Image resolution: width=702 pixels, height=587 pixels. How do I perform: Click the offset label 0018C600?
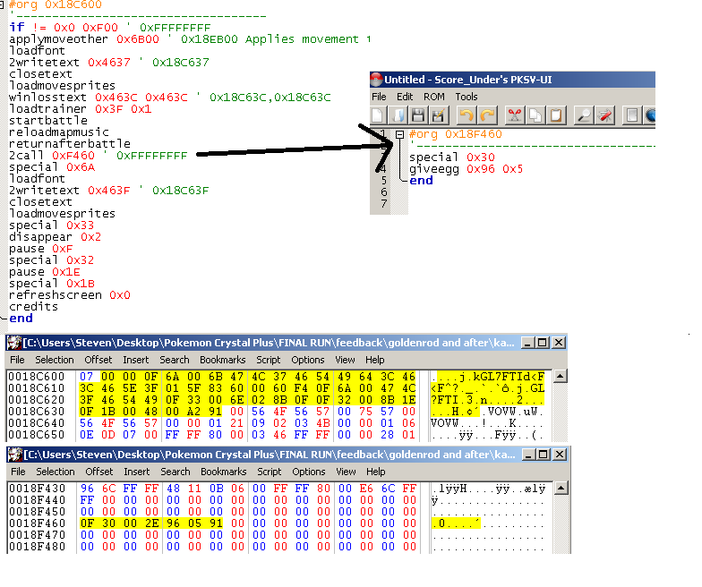(36, 377)
